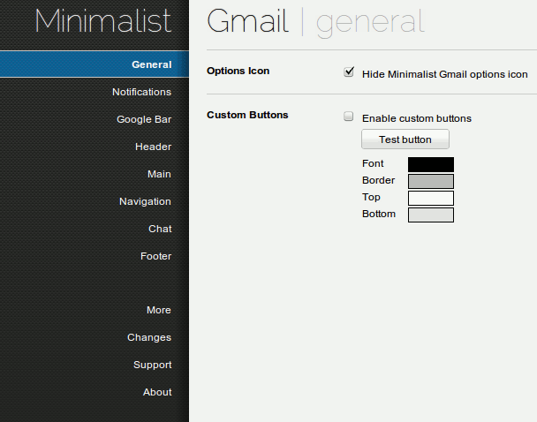Image resolution: width=537 pixels, height=422 pixels.
Task: Select the Main section in sidebar
Action: (159, 174)
